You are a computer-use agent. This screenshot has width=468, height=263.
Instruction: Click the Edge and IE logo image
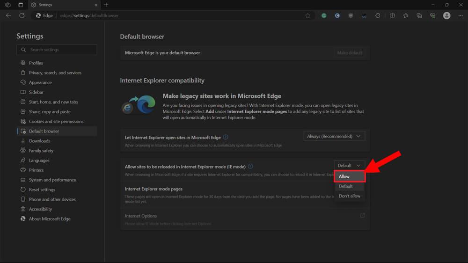[139, 104]
